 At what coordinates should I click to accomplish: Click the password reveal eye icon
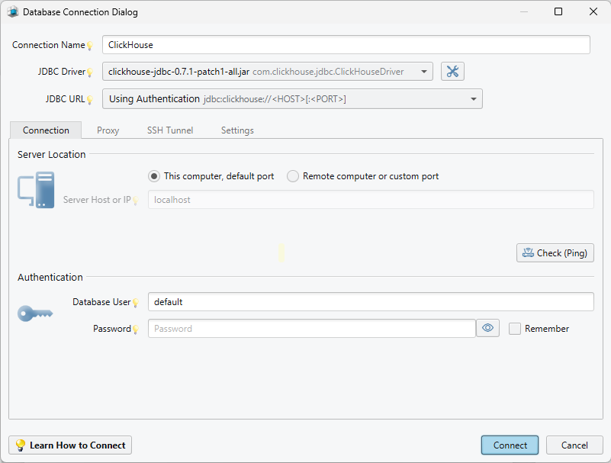point(488,328)
